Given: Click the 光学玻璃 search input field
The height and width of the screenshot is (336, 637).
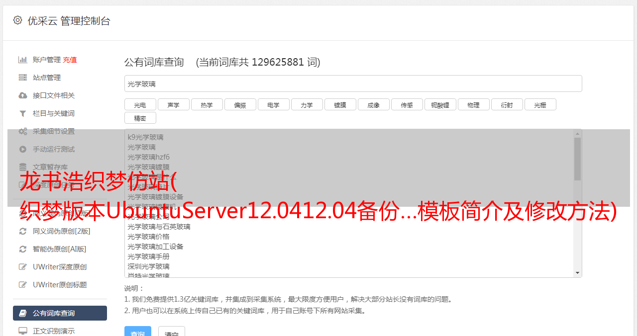Looking at the screenshot, I should [353, 84].
